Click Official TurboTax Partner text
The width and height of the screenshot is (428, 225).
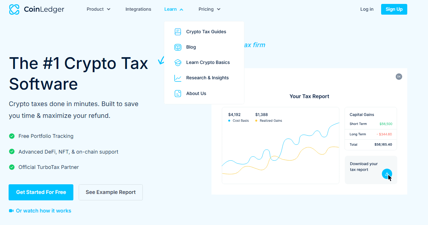coord(49,167)
